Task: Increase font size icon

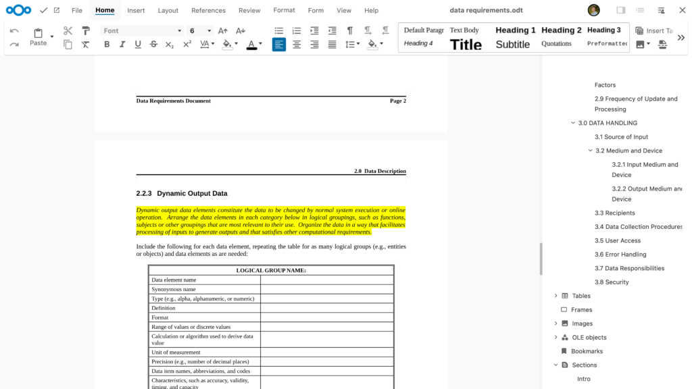Action: 223,30
